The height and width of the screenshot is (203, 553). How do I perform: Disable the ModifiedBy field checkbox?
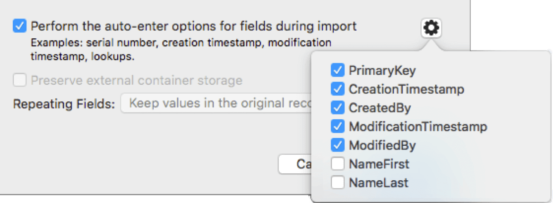[x=337, y=145]
